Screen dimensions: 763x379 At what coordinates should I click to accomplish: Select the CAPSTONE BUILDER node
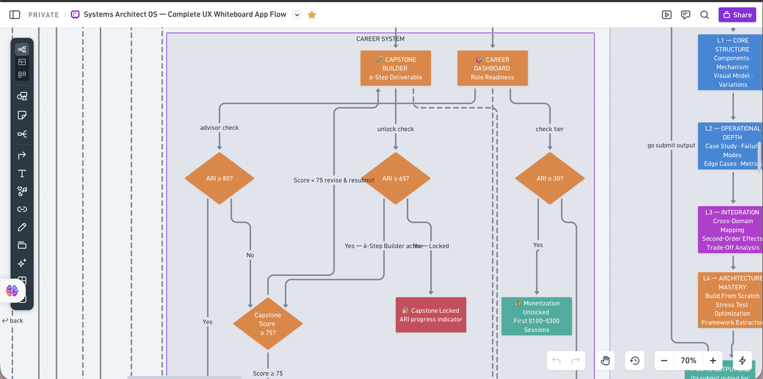click(x=395, y=69)
